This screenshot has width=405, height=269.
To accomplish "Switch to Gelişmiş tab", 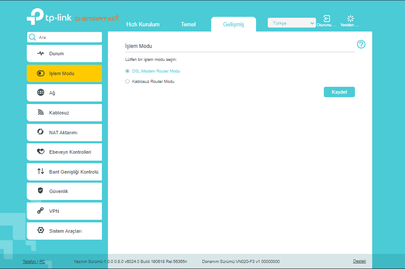I will [x=234, y=24].
